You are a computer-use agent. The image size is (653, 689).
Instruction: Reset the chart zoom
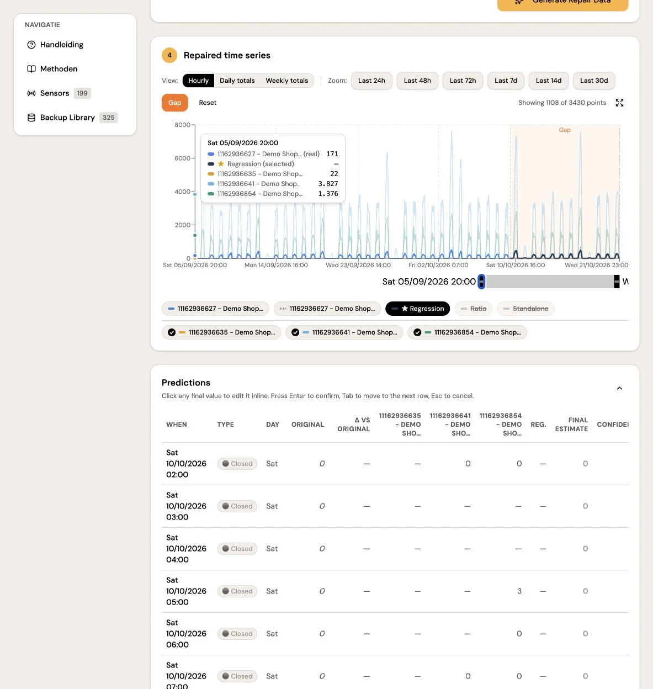208,103
